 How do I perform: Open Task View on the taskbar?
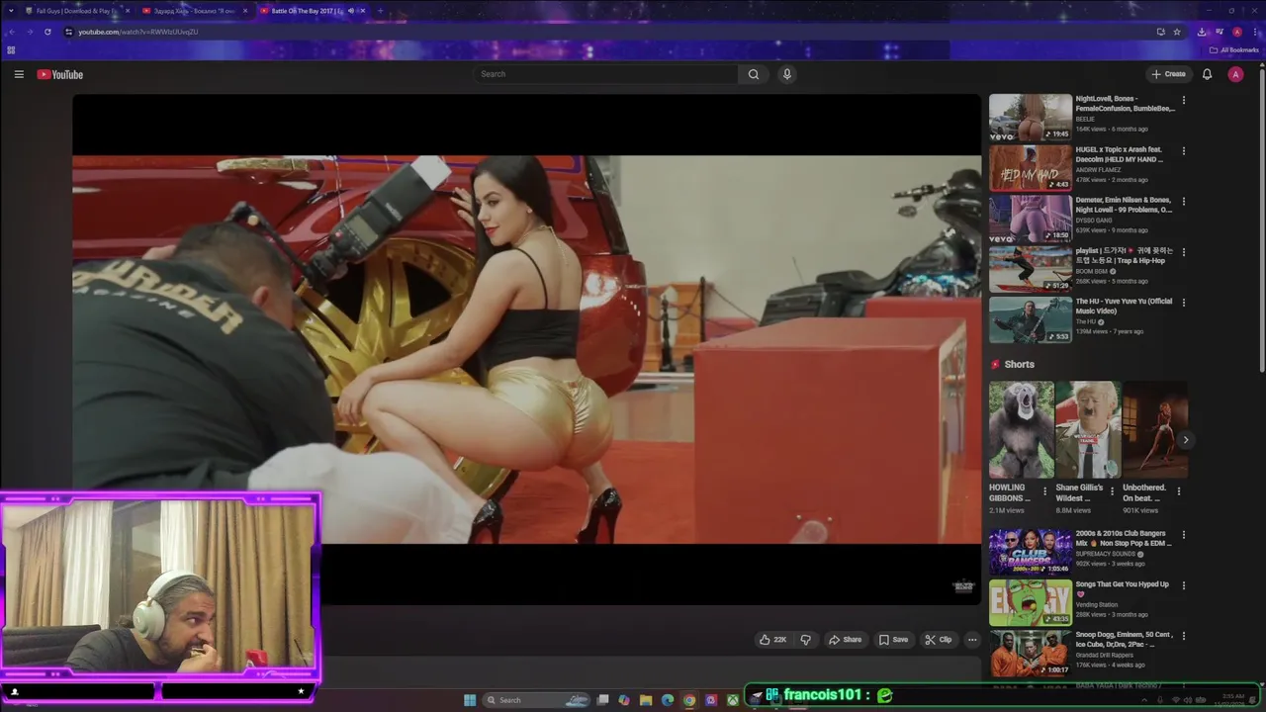(602, 700)
